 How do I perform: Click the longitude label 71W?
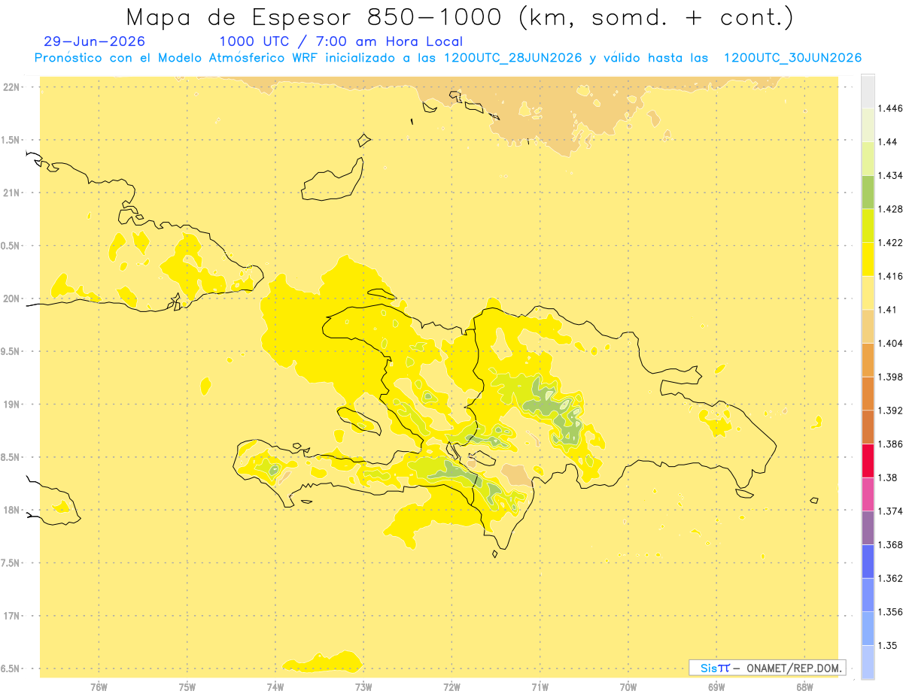point(540,688)
